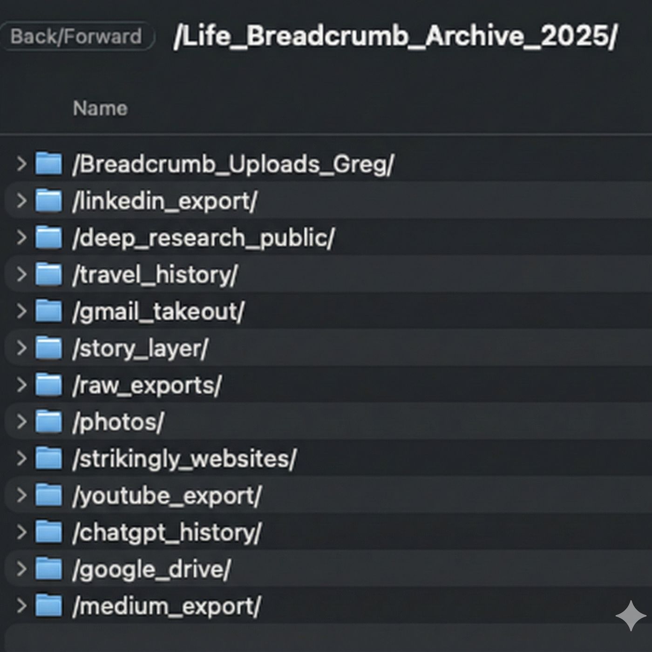Expand the raw_exports folder chevron

[x=21, y=385]
